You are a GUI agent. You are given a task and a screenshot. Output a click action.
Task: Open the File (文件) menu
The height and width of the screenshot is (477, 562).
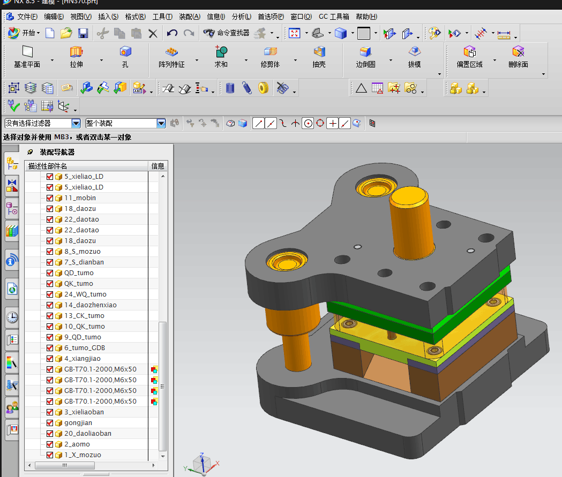click(x=27, y=17)
